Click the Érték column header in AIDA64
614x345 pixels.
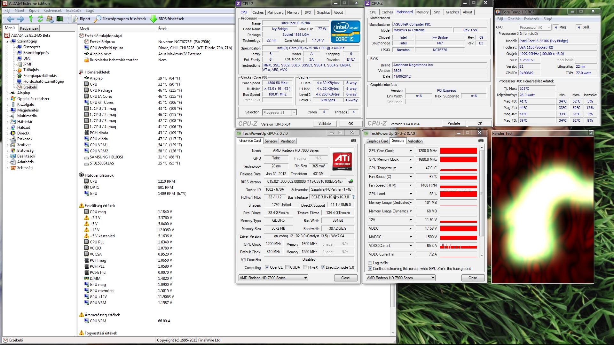tap(162, 29)
